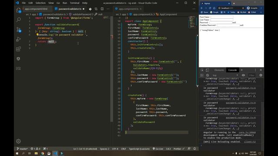Change the UTF-8 file encoding
This screenshot has width=278, height=156.
(115, 149)
